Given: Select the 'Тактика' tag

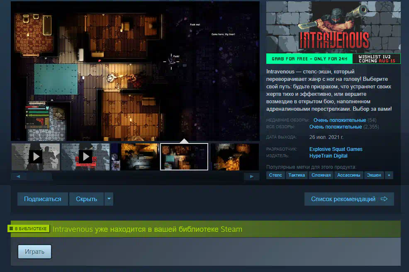Looking at the screenshot, I should point(297,175).
